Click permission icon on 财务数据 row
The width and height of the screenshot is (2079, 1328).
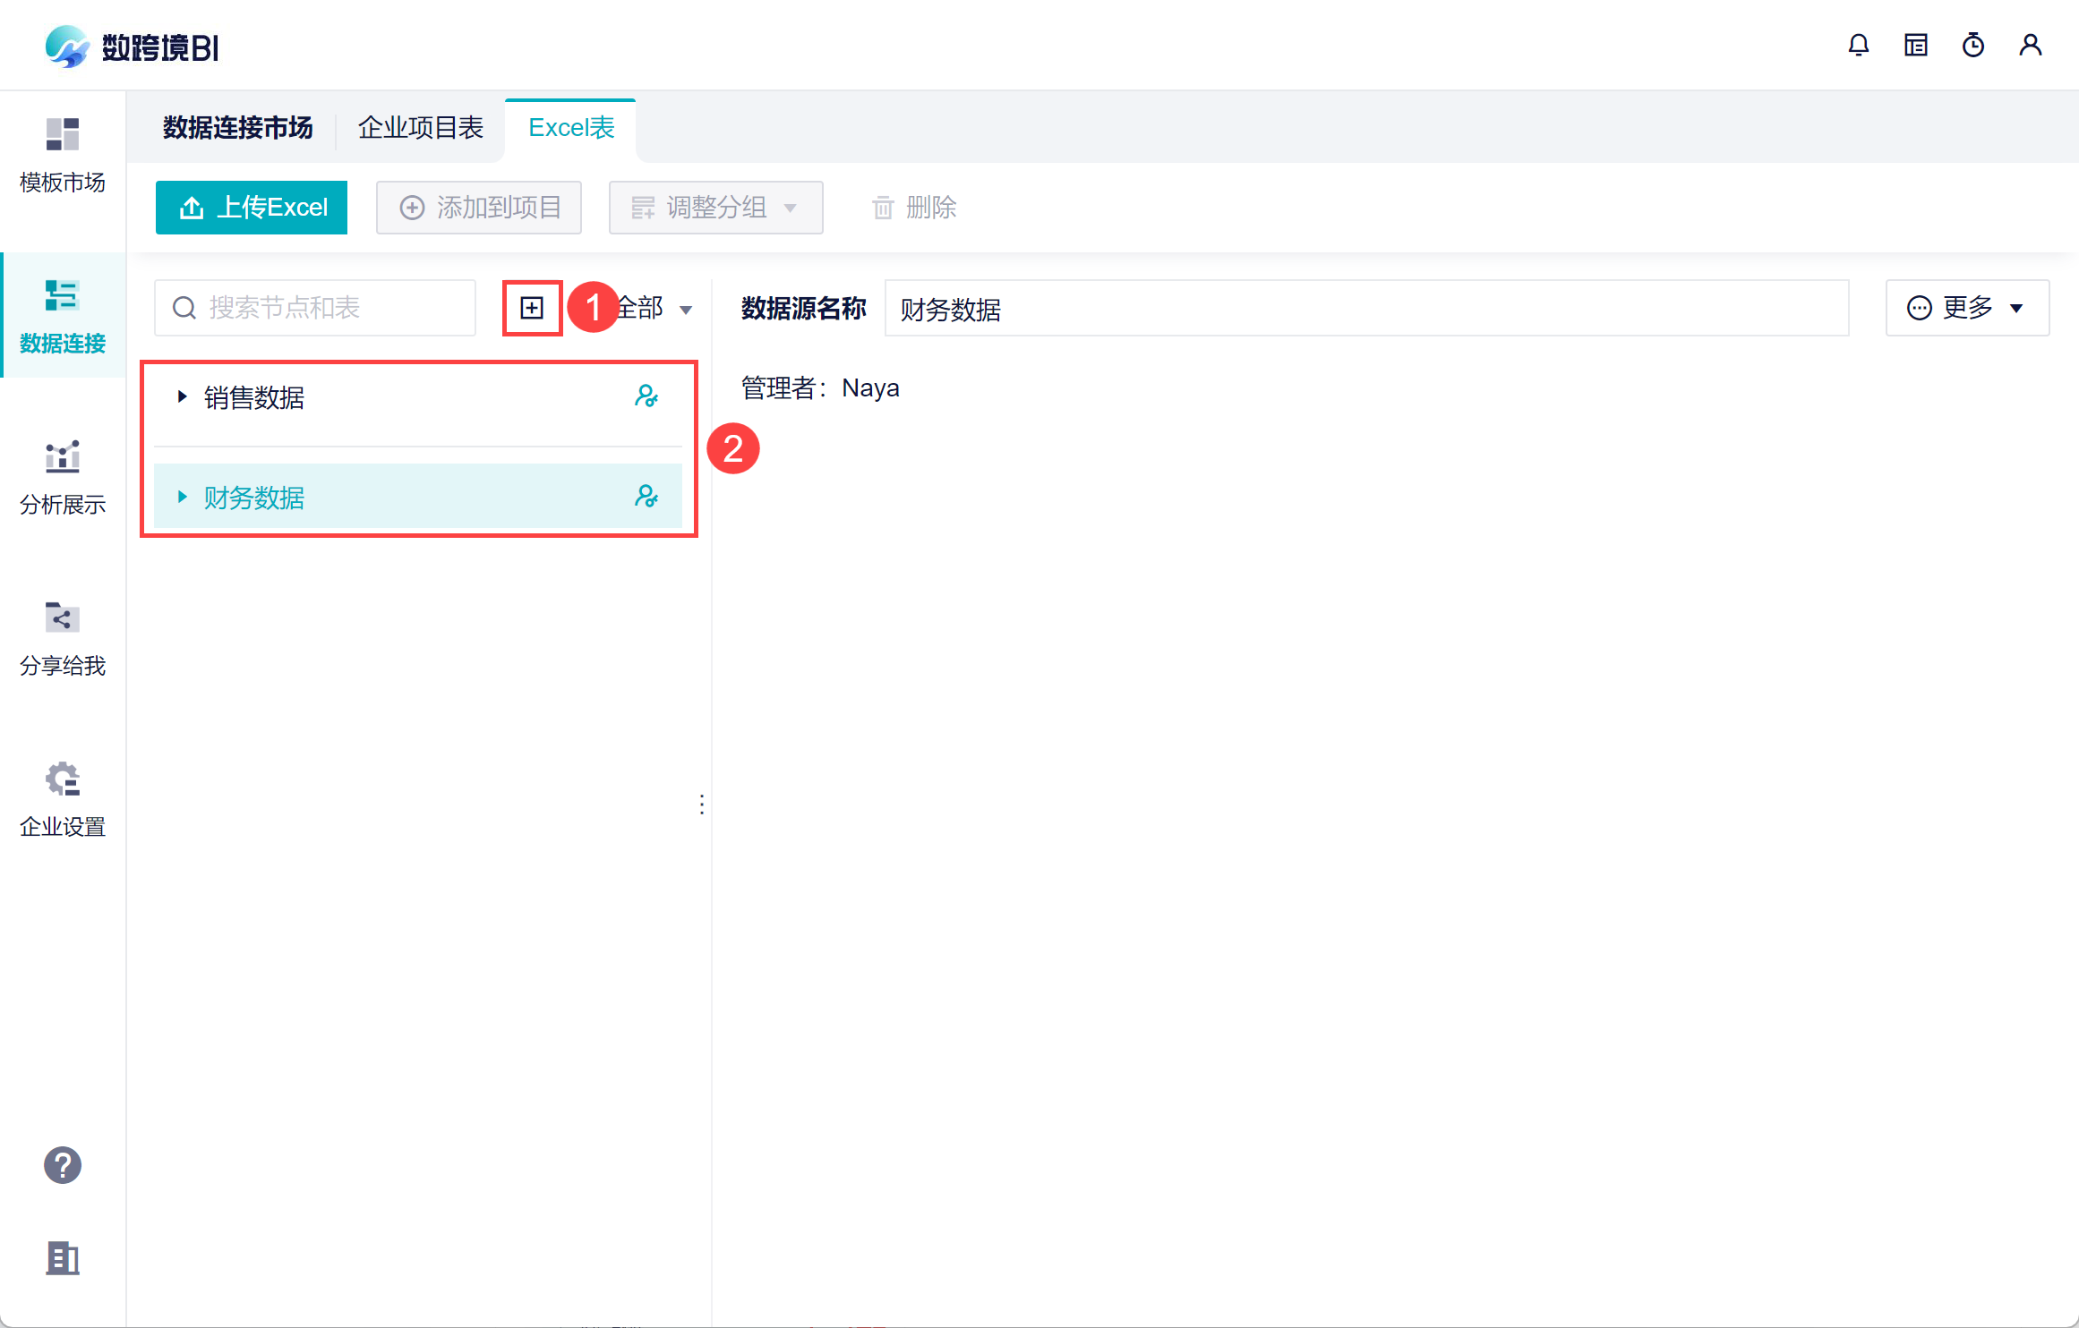[646, 497]
